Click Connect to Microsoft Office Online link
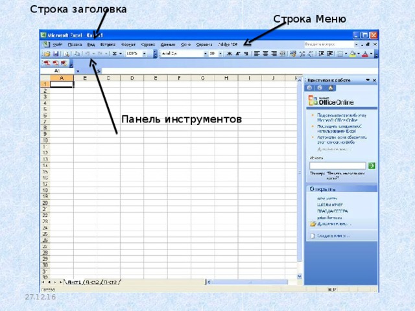Viewport: 415px width, 311px height. pos(342,118)
